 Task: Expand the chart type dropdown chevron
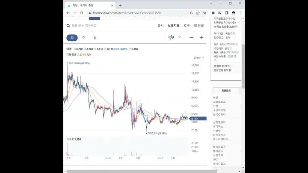tap(179, 37)
